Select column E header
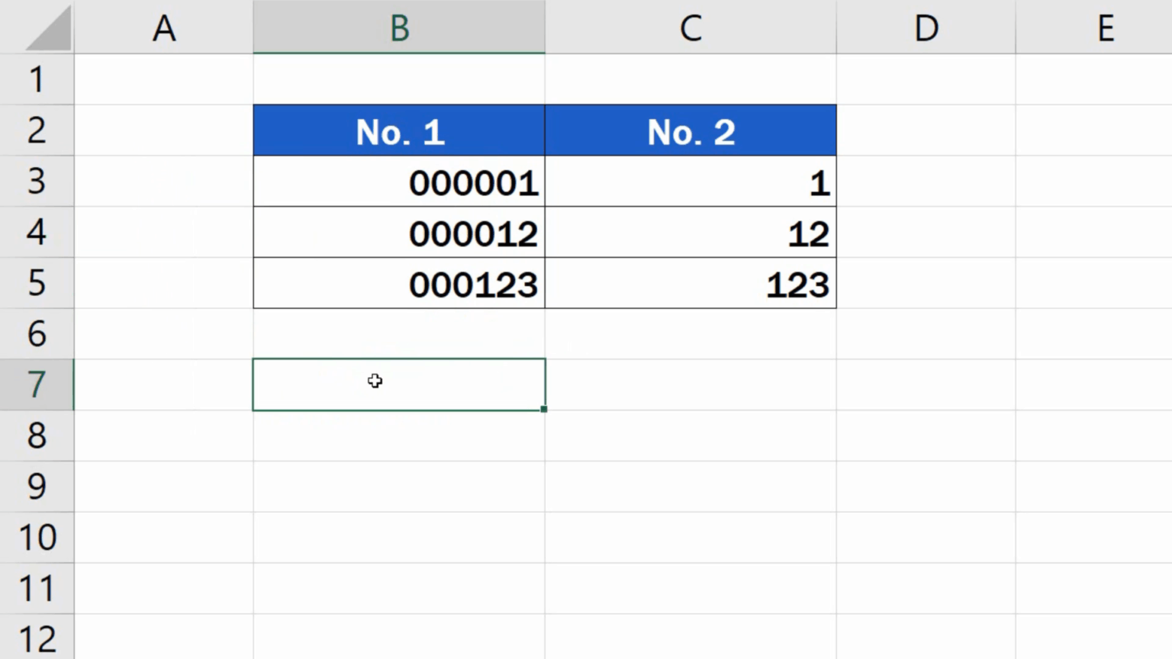The width and height of the screenshot is (1172, 659). click(1106, 28)
